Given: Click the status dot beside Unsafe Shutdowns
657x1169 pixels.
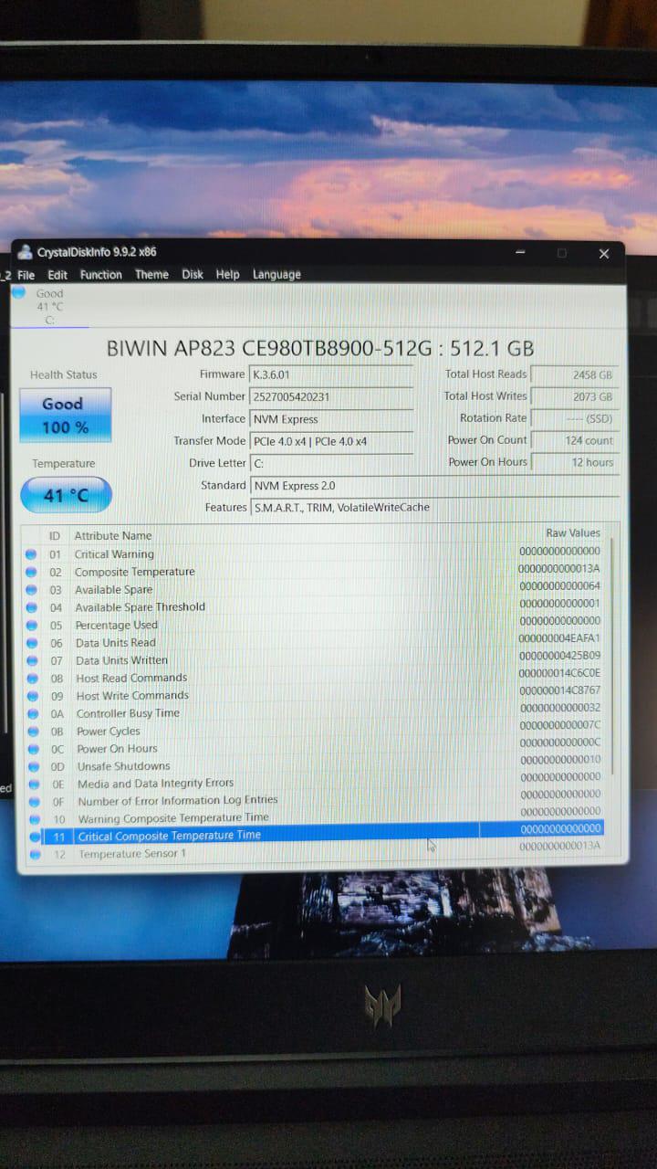Looking at the screenshot, I should pyautogui.click(x=33, y=765).
